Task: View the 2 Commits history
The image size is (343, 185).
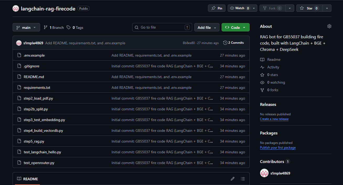Action: point(233,43)
